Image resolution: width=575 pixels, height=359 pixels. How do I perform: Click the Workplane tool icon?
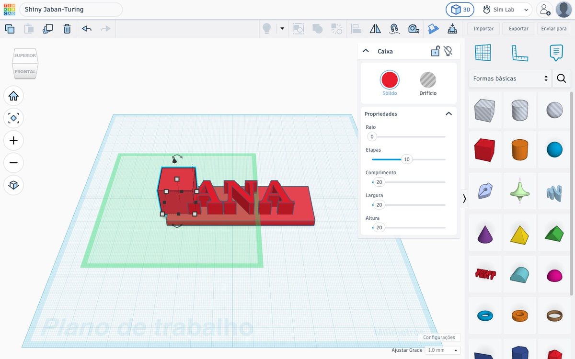483,53
